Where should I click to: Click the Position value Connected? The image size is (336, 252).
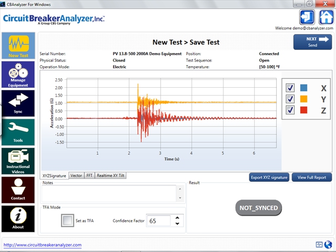point(269,54)
